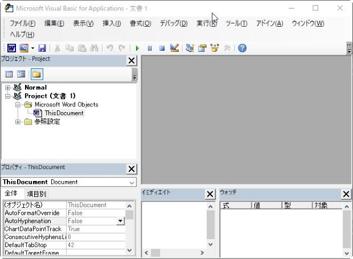
Task: Click the (オブジェクト名) value field
Action: [96, 205]
